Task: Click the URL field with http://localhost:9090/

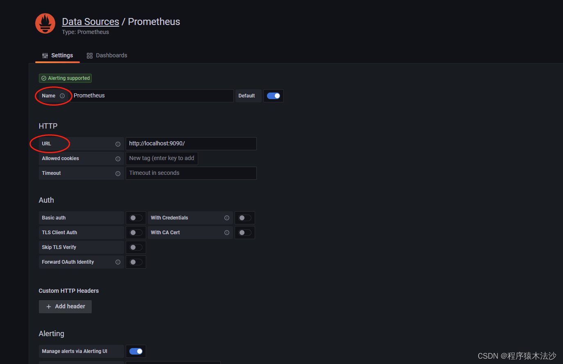Action: point(191,144)
